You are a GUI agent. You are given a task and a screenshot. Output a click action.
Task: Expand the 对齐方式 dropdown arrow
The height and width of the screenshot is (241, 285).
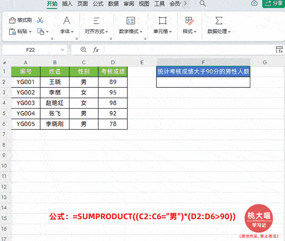pyautogui.click(x=106, y=32)
